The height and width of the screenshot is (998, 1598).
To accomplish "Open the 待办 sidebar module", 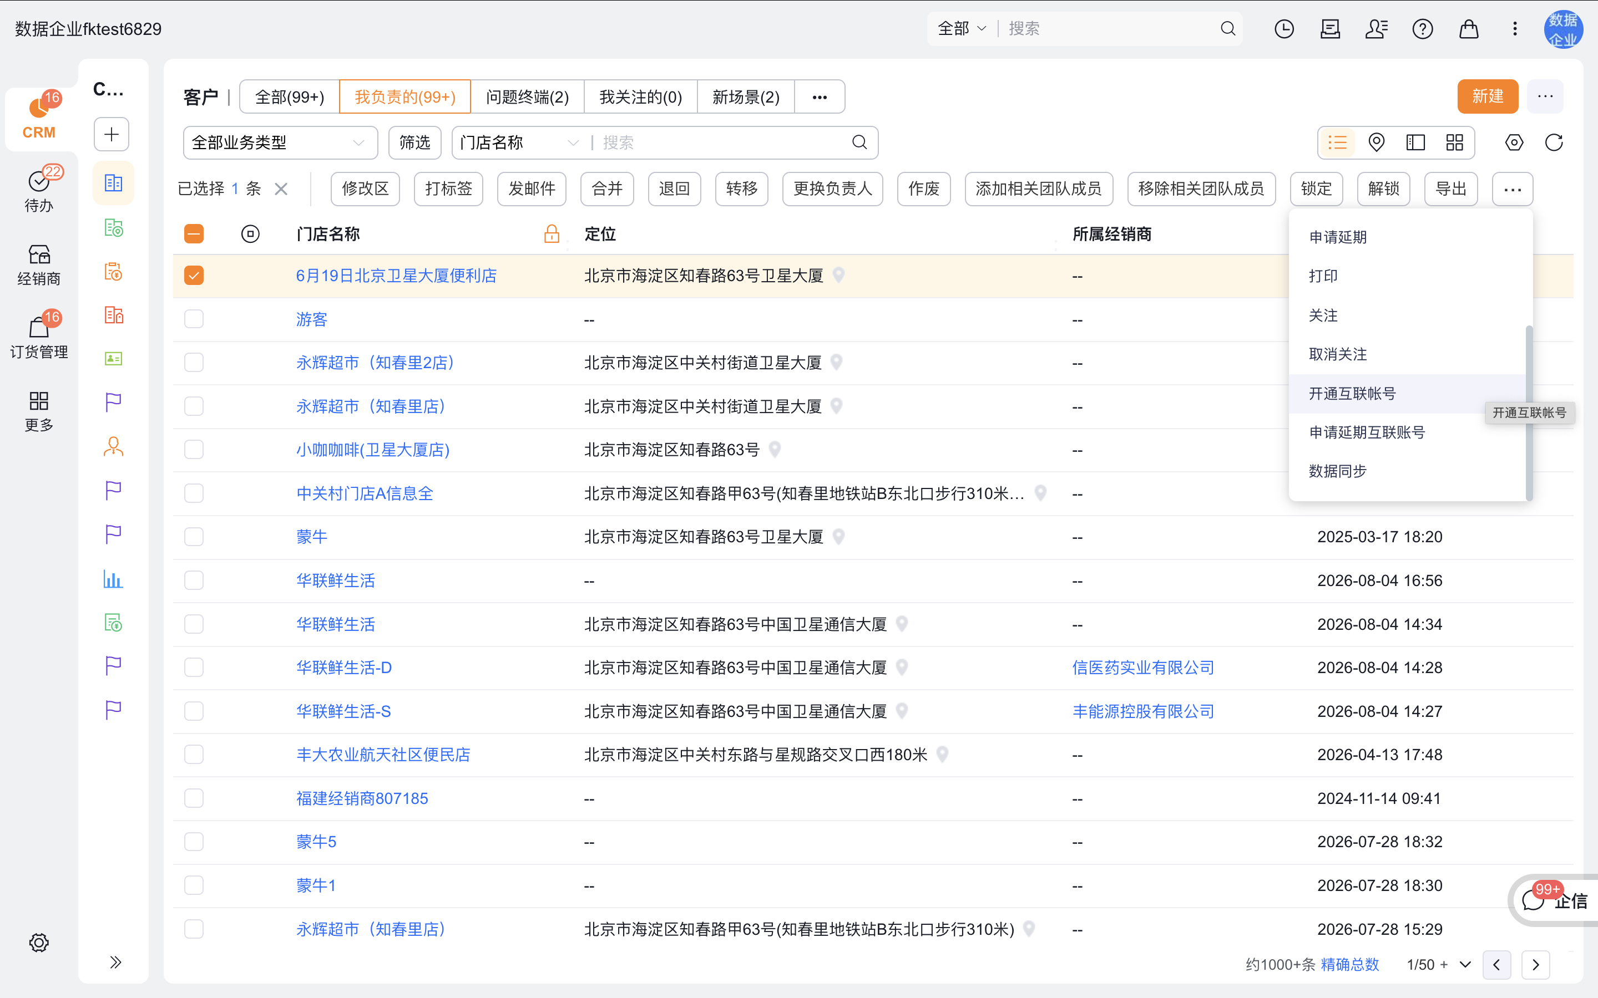I will tap(39, 191).
